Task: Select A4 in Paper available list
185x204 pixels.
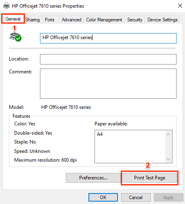Action: tap(100, 134)
